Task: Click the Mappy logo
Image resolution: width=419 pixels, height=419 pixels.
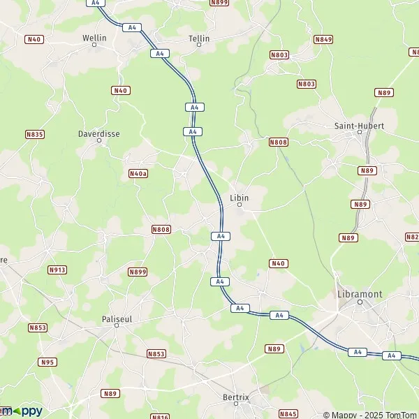Action: coord(22,411)
